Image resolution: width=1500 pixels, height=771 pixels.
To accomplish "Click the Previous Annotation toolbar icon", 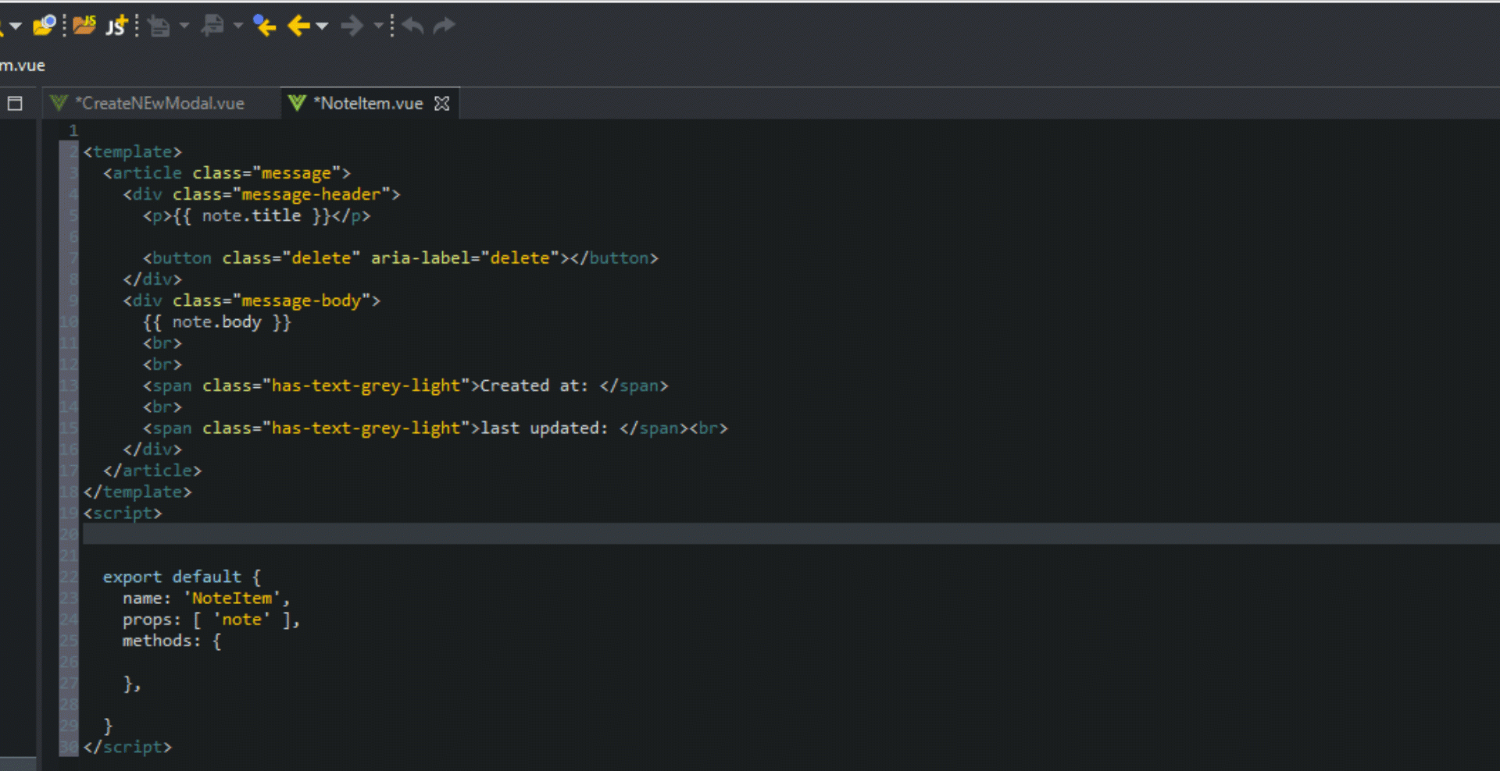I will 212,27.
